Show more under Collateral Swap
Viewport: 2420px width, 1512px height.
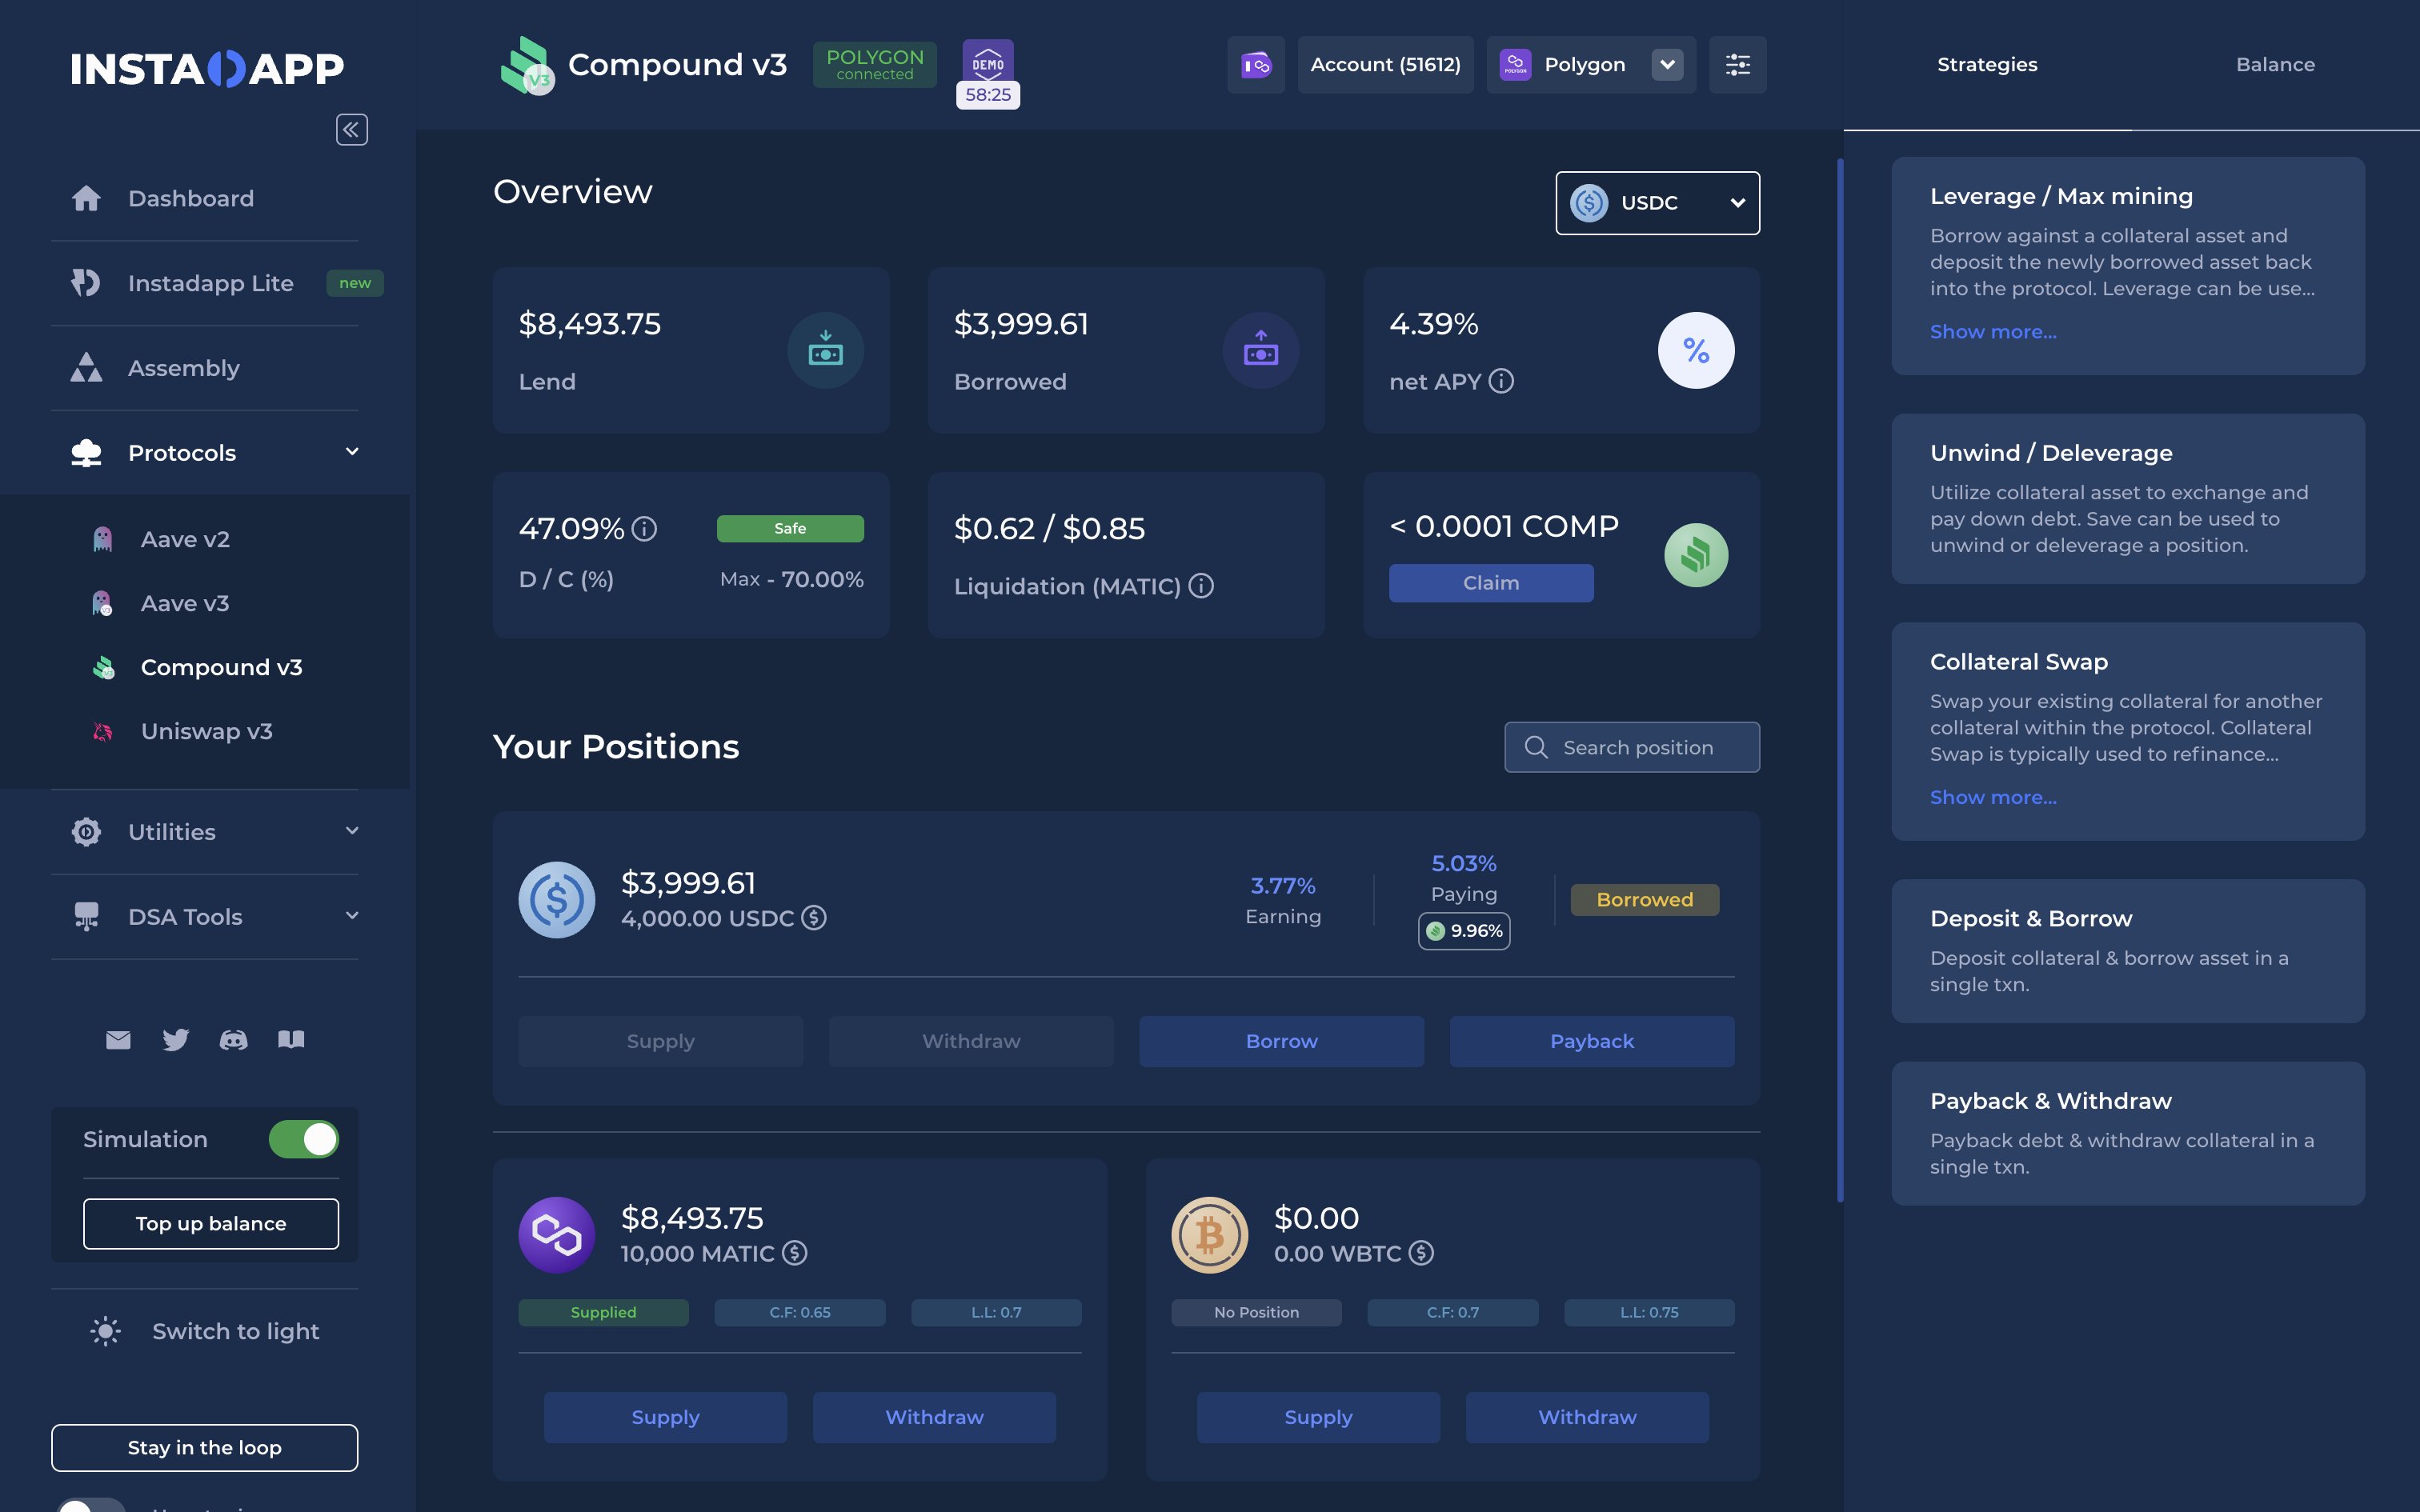click(x=1992, y=797)
